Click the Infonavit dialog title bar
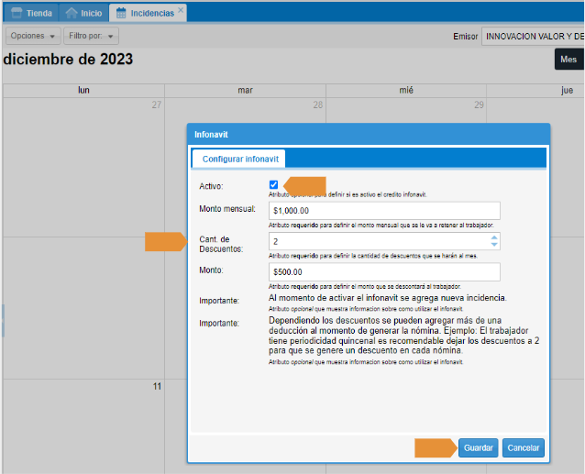Screen dimensions: 585x474 (x=368, y=134)
